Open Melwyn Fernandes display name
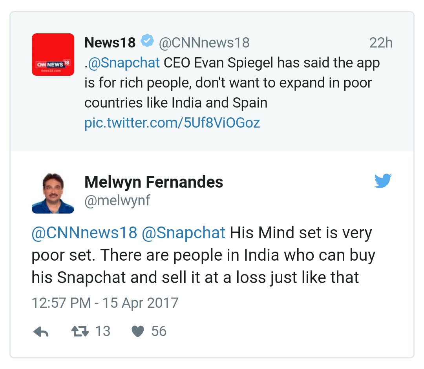424x369 pixels. point(154,182)
